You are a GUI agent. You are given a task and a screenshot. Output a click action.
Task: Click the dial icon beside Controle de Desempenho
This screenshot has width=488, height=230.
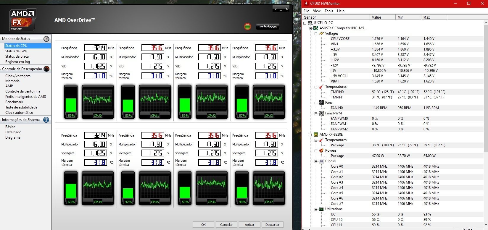46,69
